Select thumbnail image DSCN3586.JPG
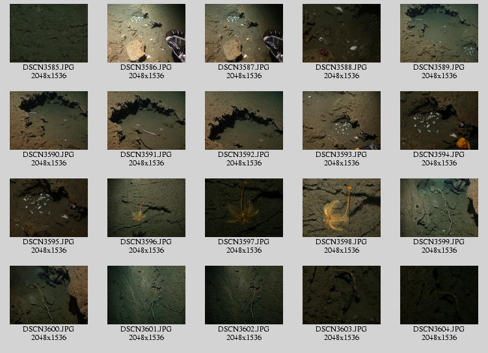The width and height of the screenshot is (488, 353). 146,33
